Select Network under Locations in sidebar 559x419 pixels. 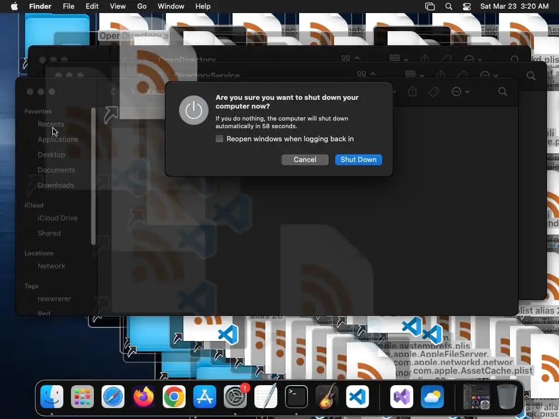click(x=51, y=266)
